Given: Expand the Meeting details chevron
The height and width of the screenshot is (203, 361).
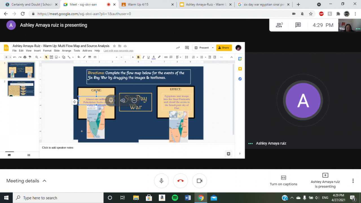Looking at the screenshot, I should [x=44, y=181].
